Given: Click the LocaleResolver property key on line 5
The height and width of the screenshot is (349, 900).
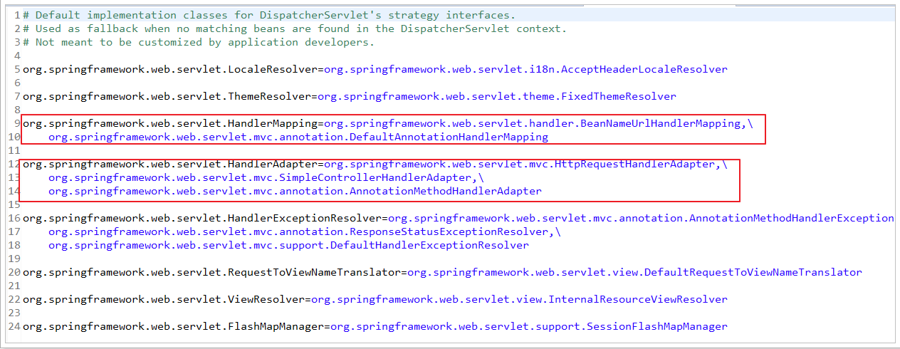Looking at the screenshot, I should pyautogui.click(x=170, y=69).
